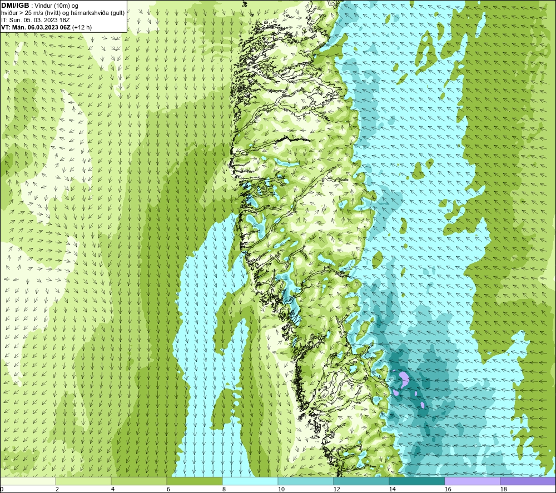Viewport: 556px width, 493px height.
Task: Click the teal 12–14 scale swatch
Action: pos(361,481)
